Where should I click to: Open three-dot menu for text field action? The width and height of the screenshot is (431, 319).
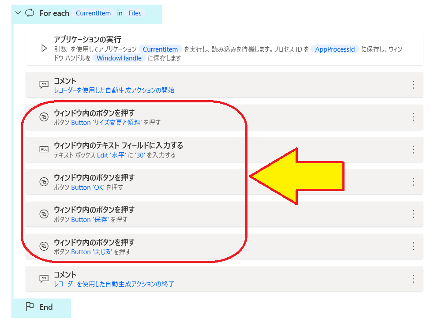(x=413, y=150)
